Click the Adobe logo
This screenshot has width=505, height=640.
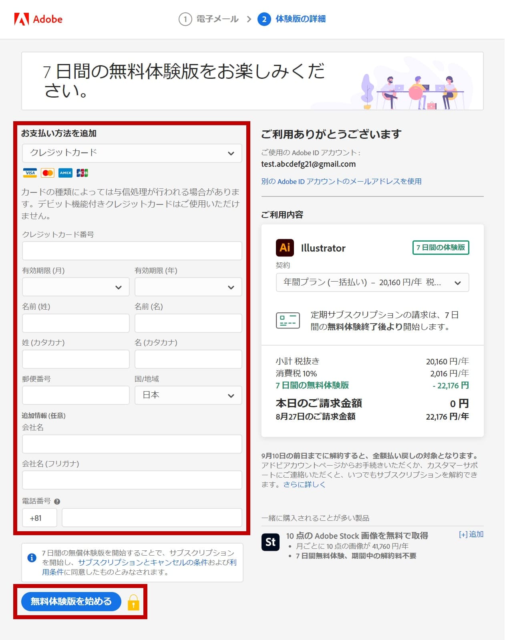tap(38, 19)
